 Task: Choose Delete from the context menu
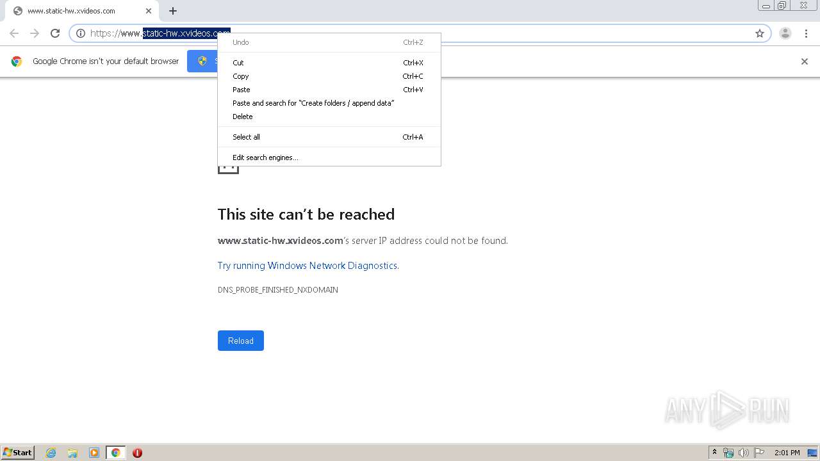[329, 117]
